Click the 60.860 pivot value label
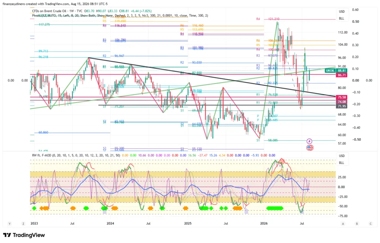The image size is (380, 243). coord(43,132)
